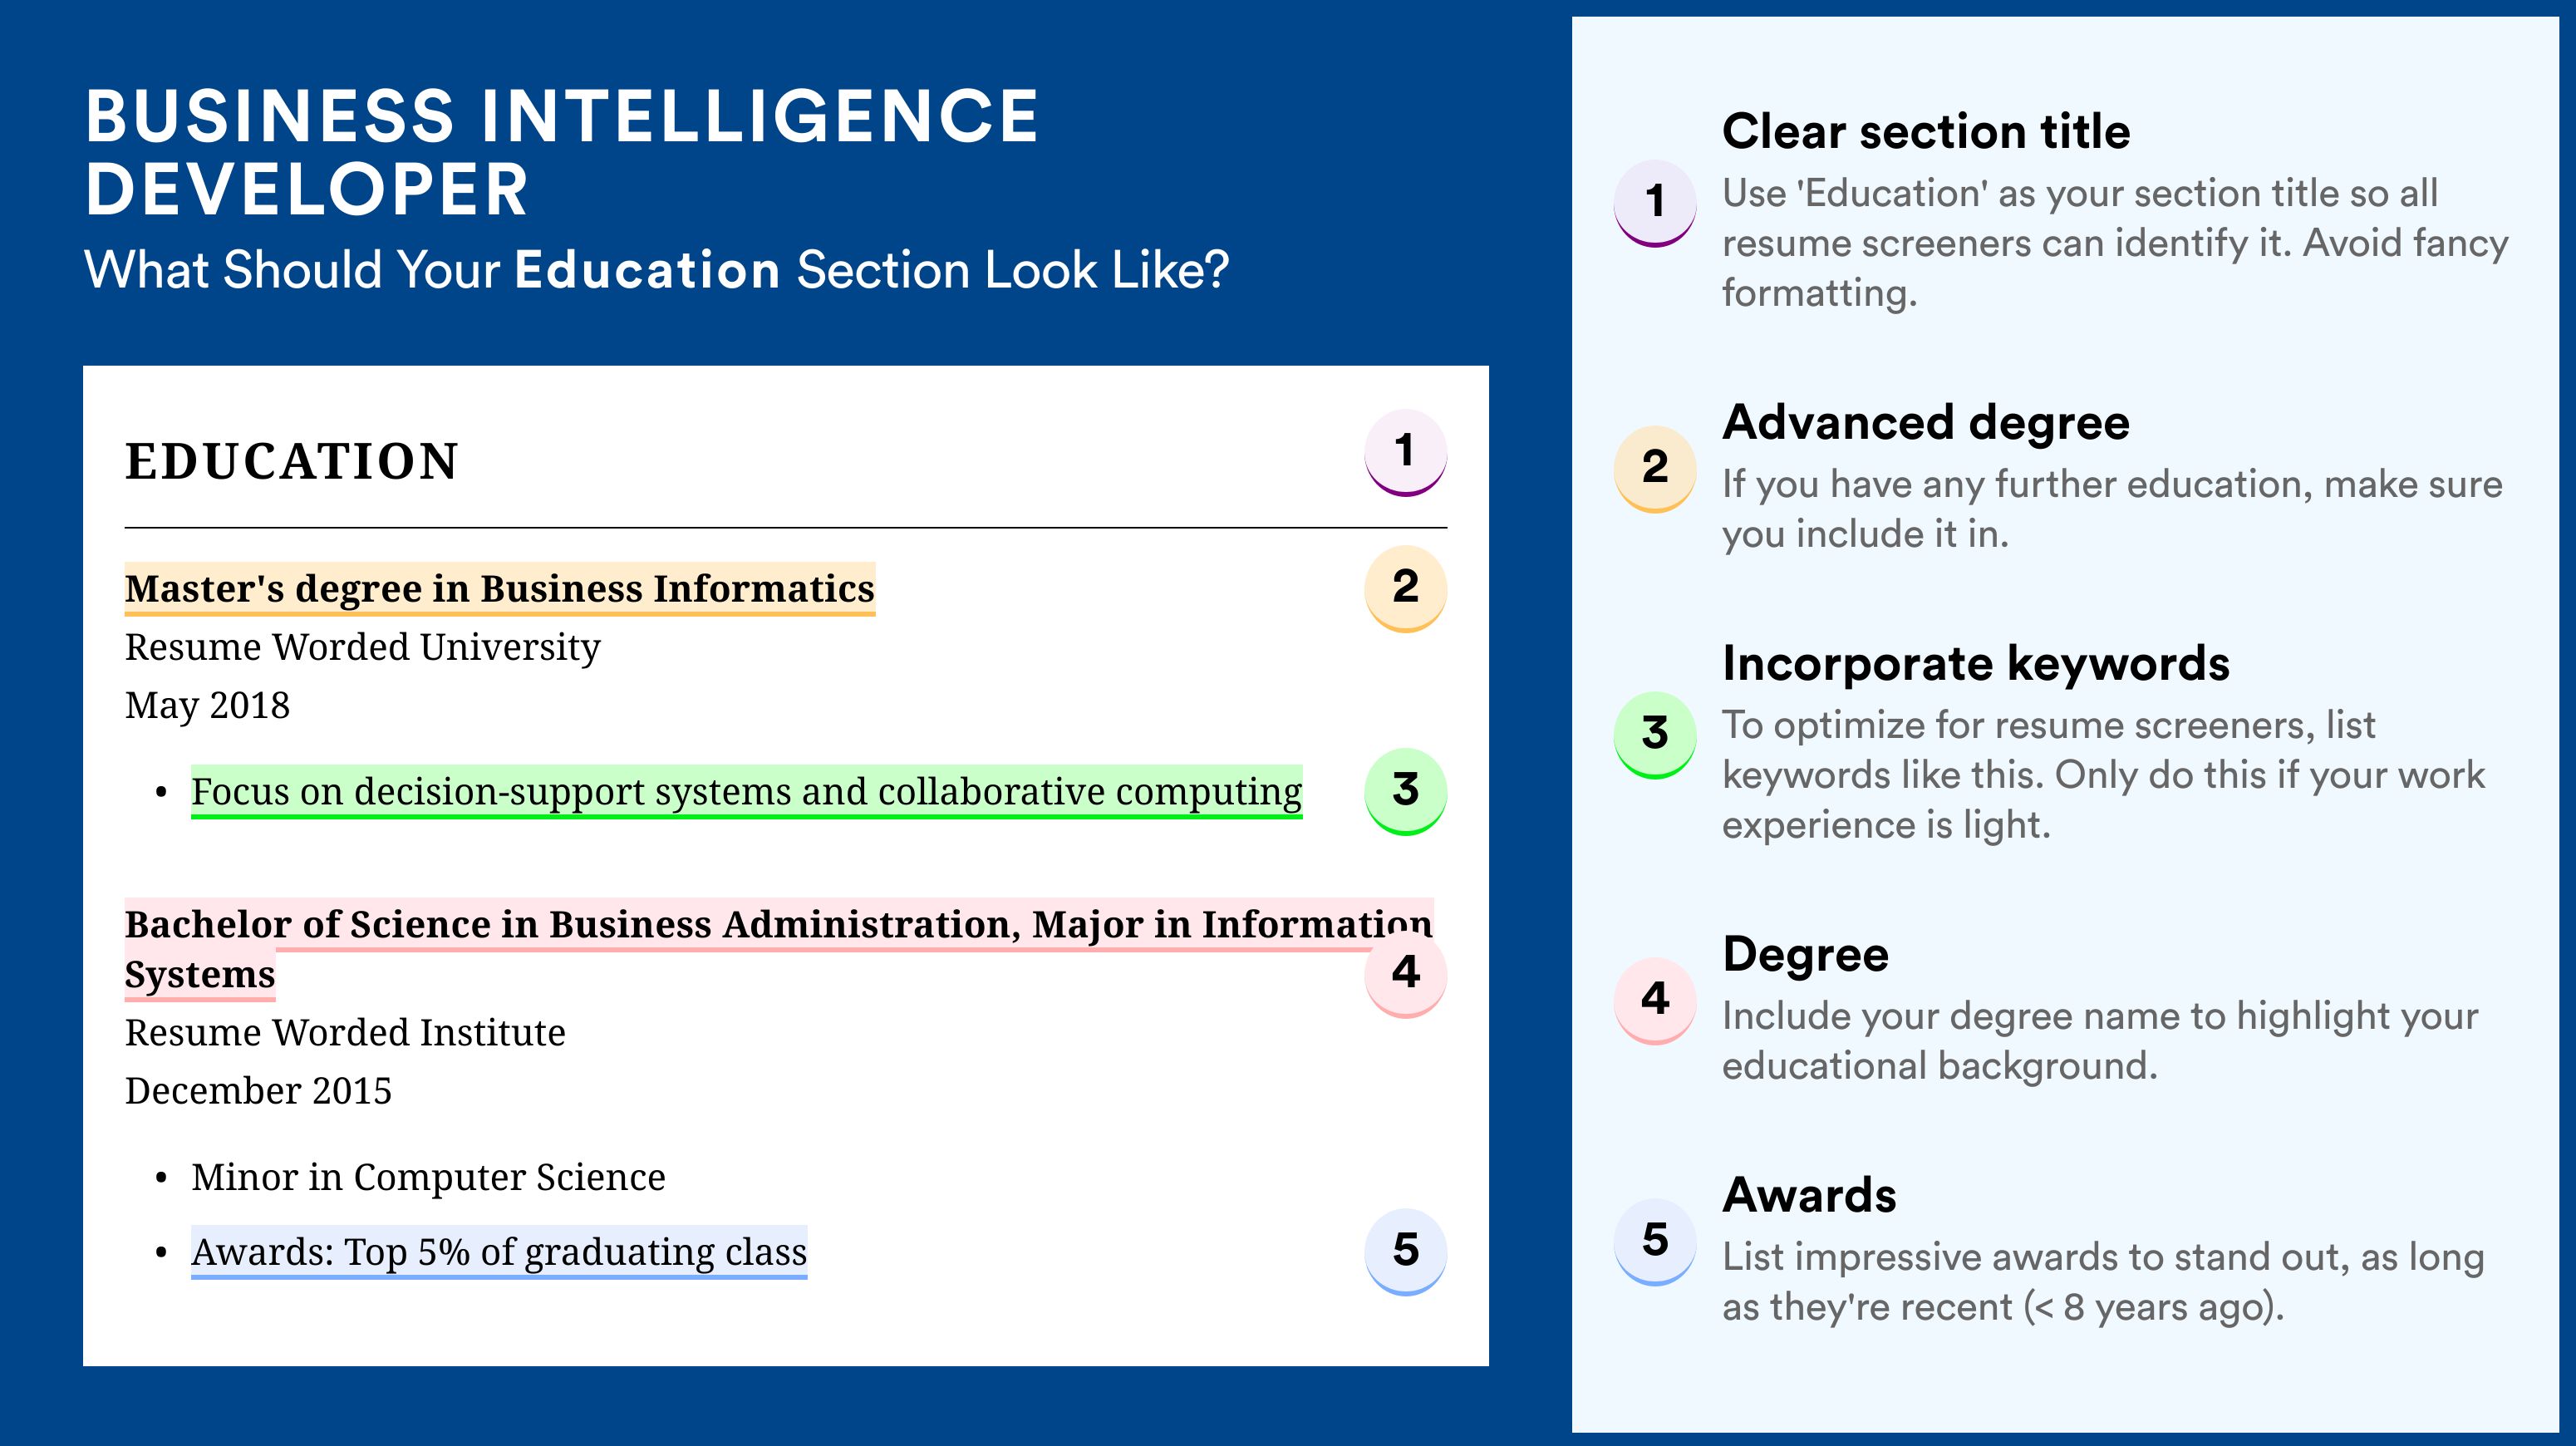The image size is (2576, 1446).
Task: Click the number 3 badge next to Incorporate keywords
Action: [1655, 735]
